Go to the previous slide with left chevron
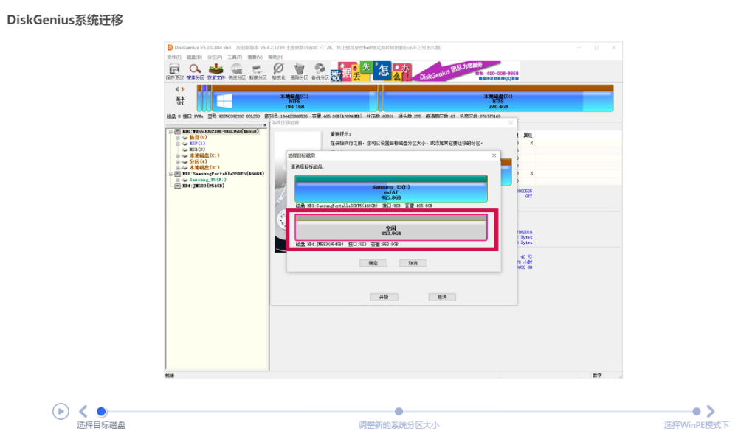738x442 pixels. click(x=83, y=412)
